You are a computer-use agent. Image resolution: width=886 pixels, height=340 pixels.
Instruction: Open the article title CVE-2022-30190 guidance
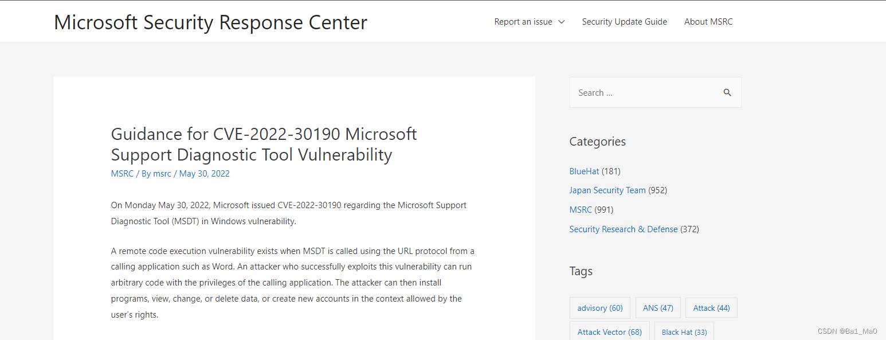pos(264,144)
